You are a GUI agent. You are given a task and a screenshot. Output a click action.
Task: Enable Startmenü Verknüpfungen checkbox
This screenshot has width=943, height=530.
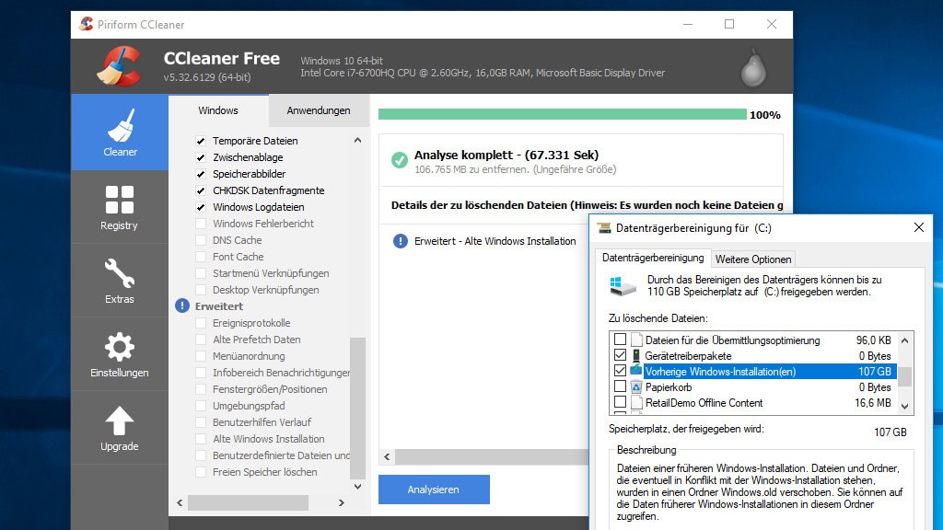pyautogui.click(x=201, y=272)
